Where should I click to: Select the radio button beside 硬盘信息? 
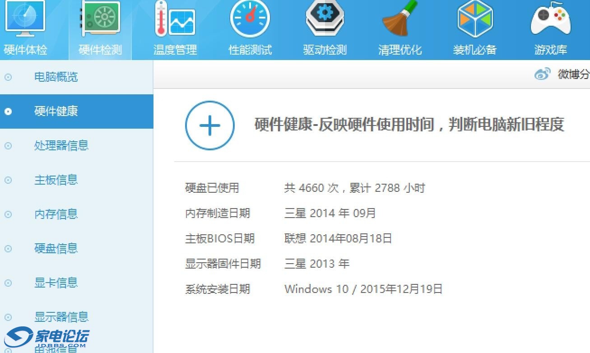pos(7,248)
